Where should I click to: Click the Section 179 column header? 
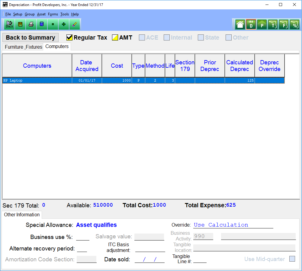[185, 66]
